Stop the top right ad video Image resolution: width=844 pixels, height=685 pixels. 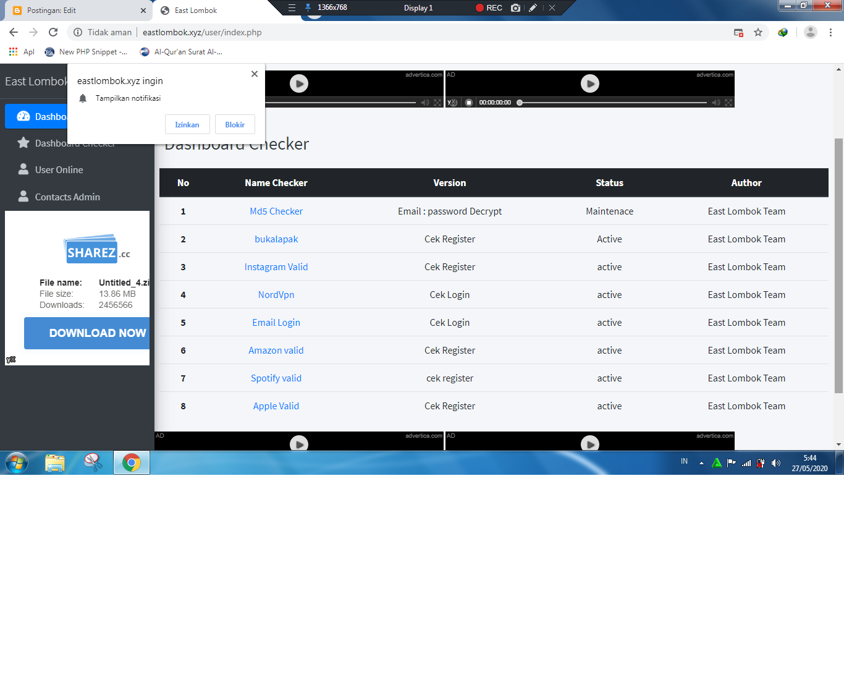click(x=469, y=103)
